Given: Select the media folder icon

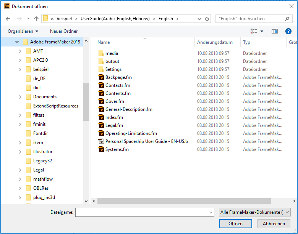Looking at the screenshot, I should 101,53.
